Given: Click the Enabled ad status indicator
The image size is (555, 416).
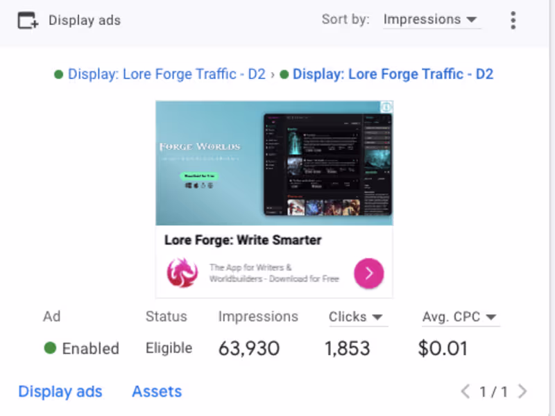Looking at the screenshot, I should (81, 349).
